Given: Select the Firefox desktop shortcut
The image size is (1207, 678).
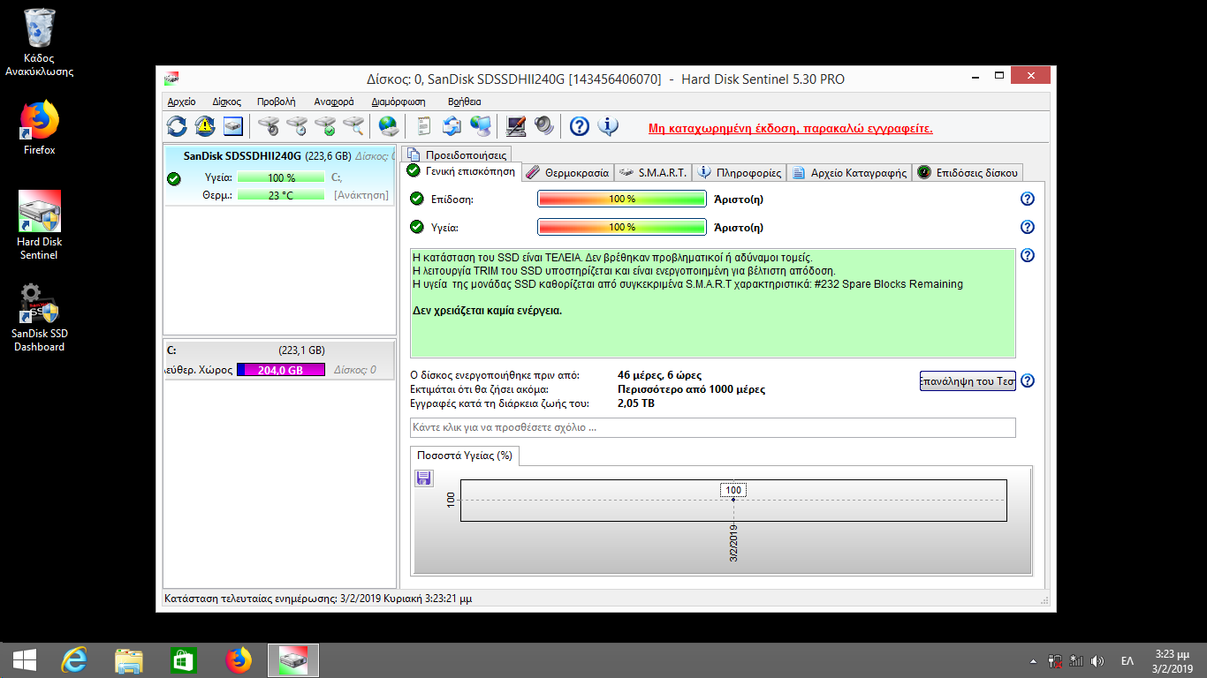Looking at the screenshot, I should click(40, 127).
